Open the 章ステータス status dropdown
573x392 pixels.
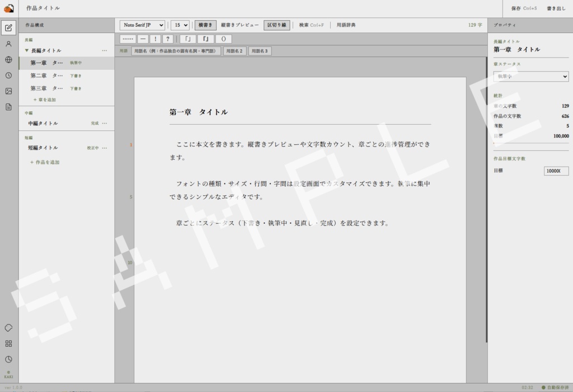coord(531,77)
